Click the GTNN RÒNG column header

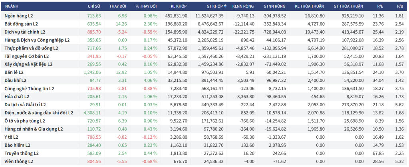(275, 6)
